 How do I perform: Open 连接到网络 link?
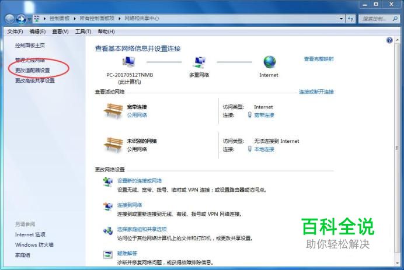pyautogui.click(x=130, y=205)
